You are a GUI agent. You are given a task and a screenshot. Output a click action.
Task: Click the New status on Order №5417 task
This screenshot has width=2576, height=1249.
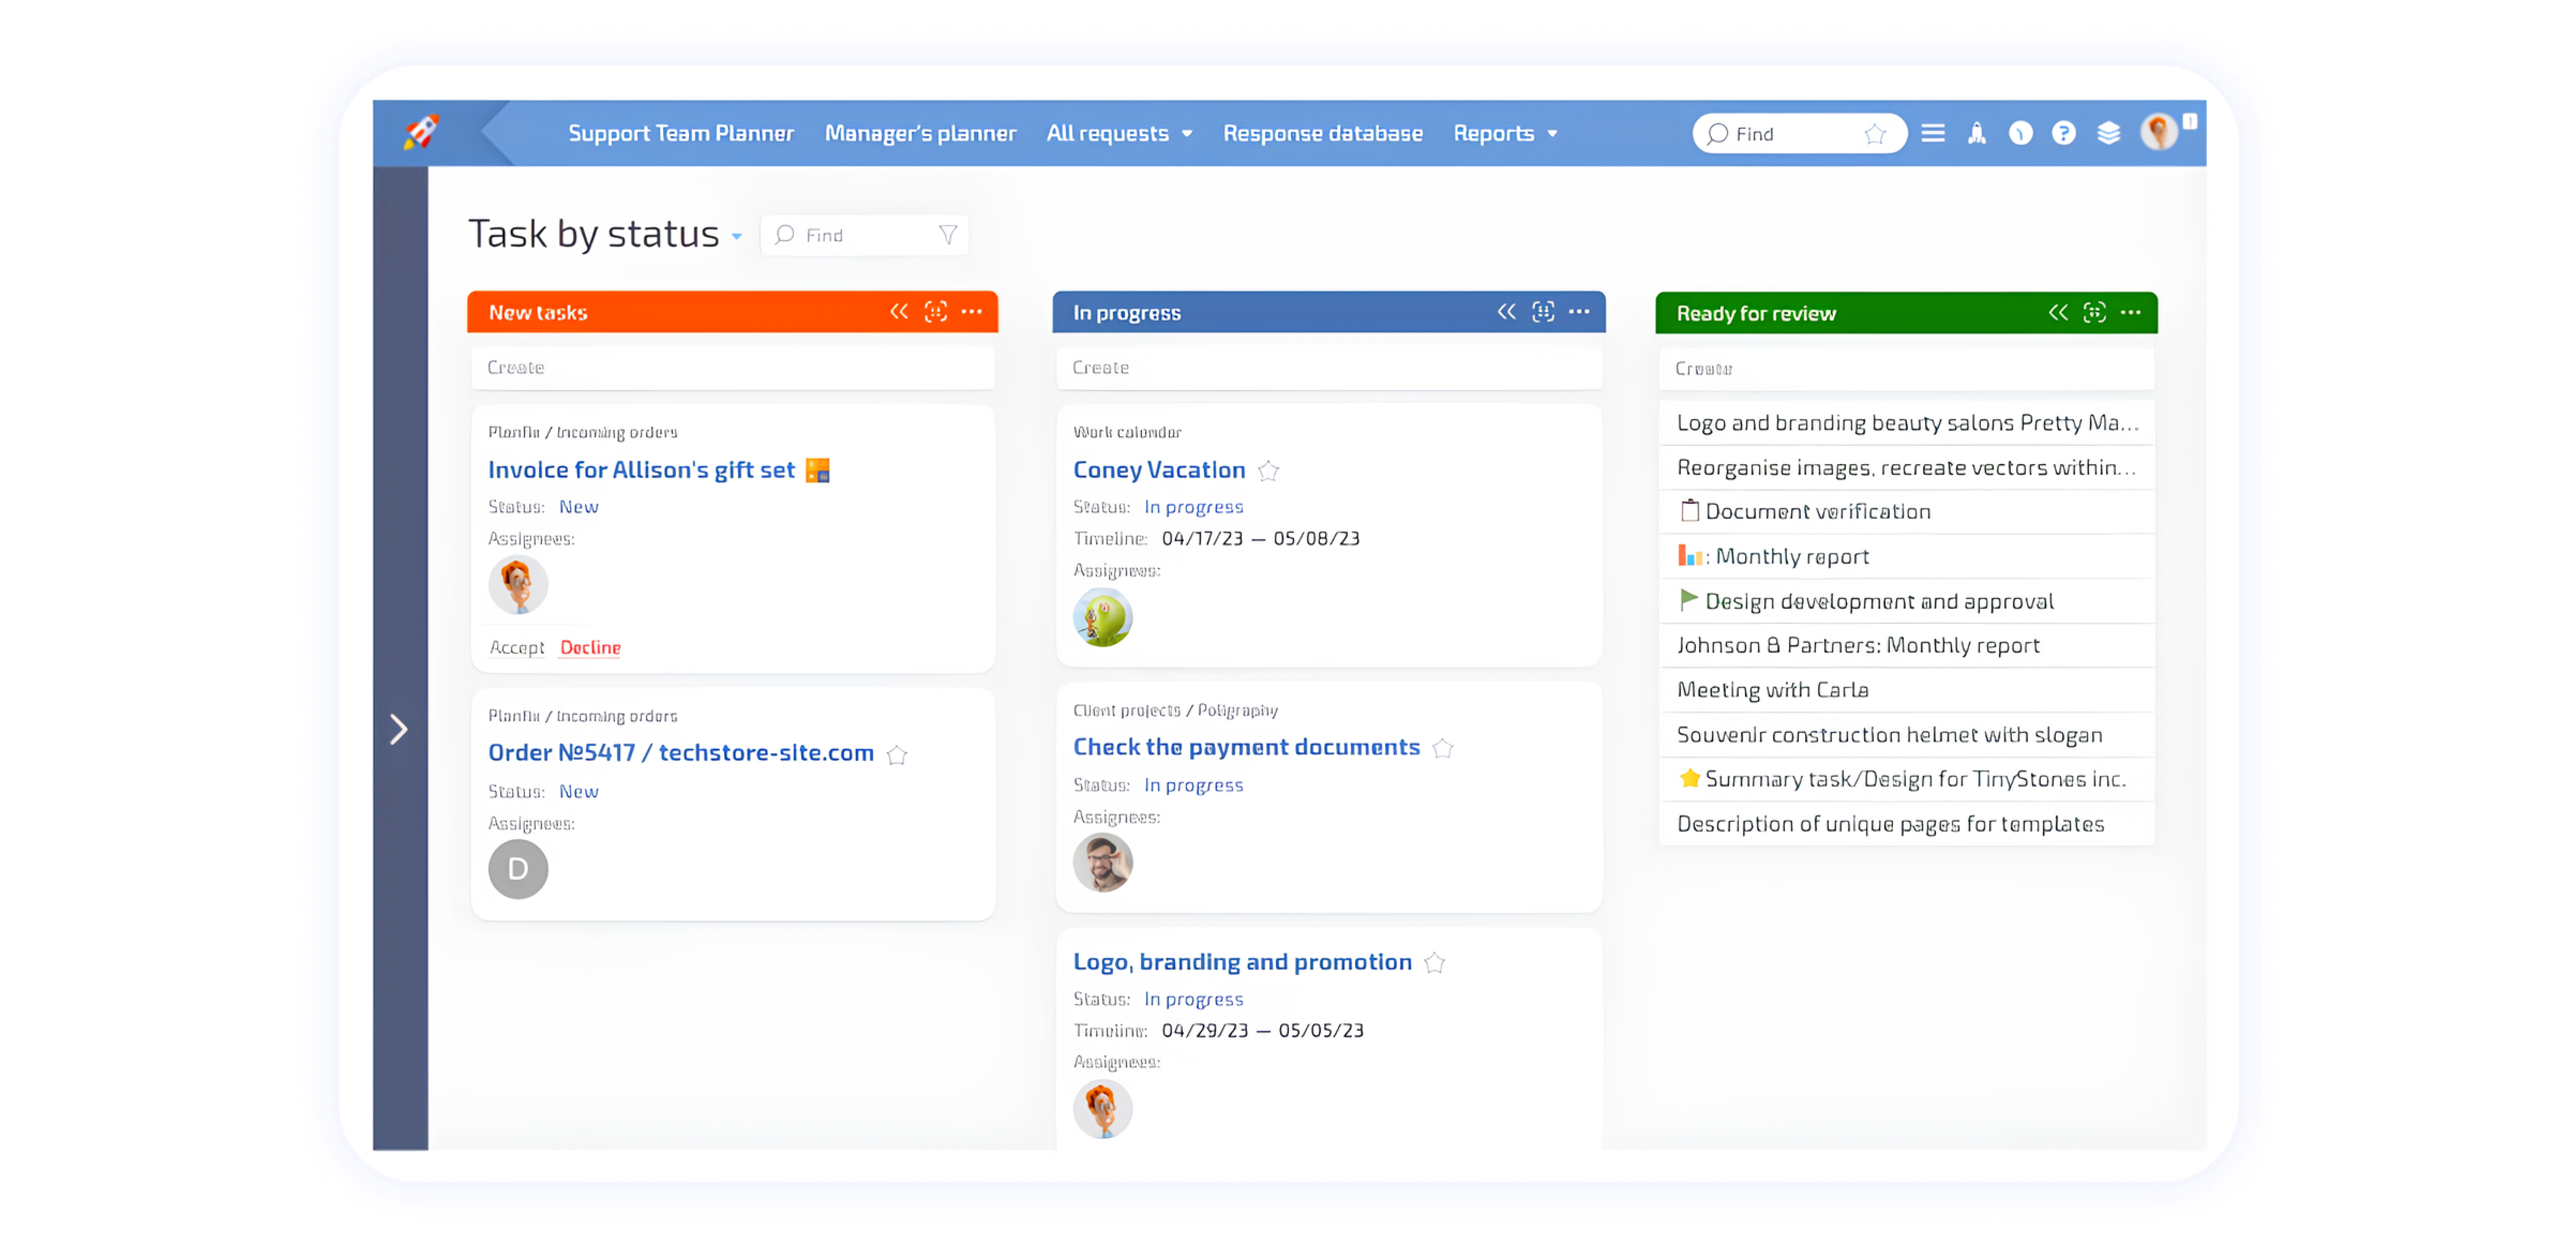[x=579, y=792]
